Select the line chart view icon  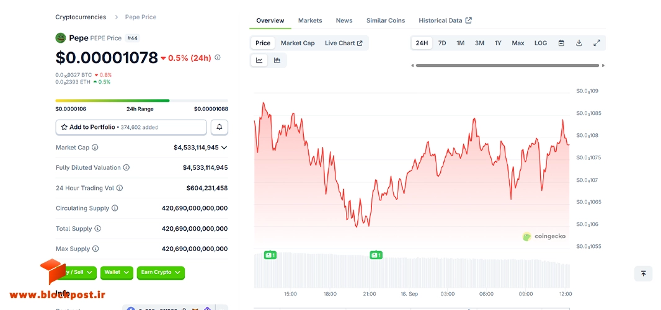tap(259, 60)
